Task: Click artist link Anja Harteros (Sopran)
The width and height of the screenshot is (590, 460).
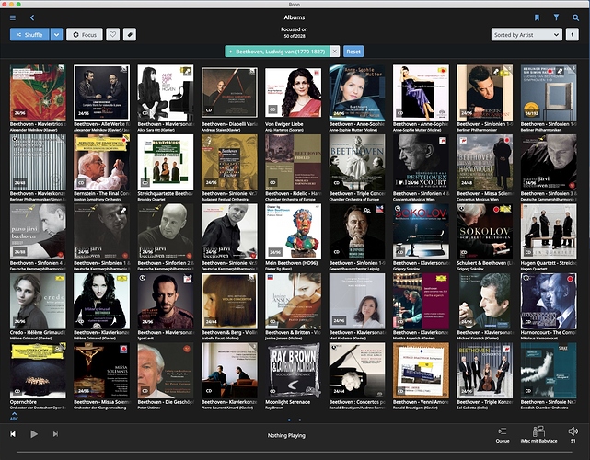Action: click(x=284, y=130)
